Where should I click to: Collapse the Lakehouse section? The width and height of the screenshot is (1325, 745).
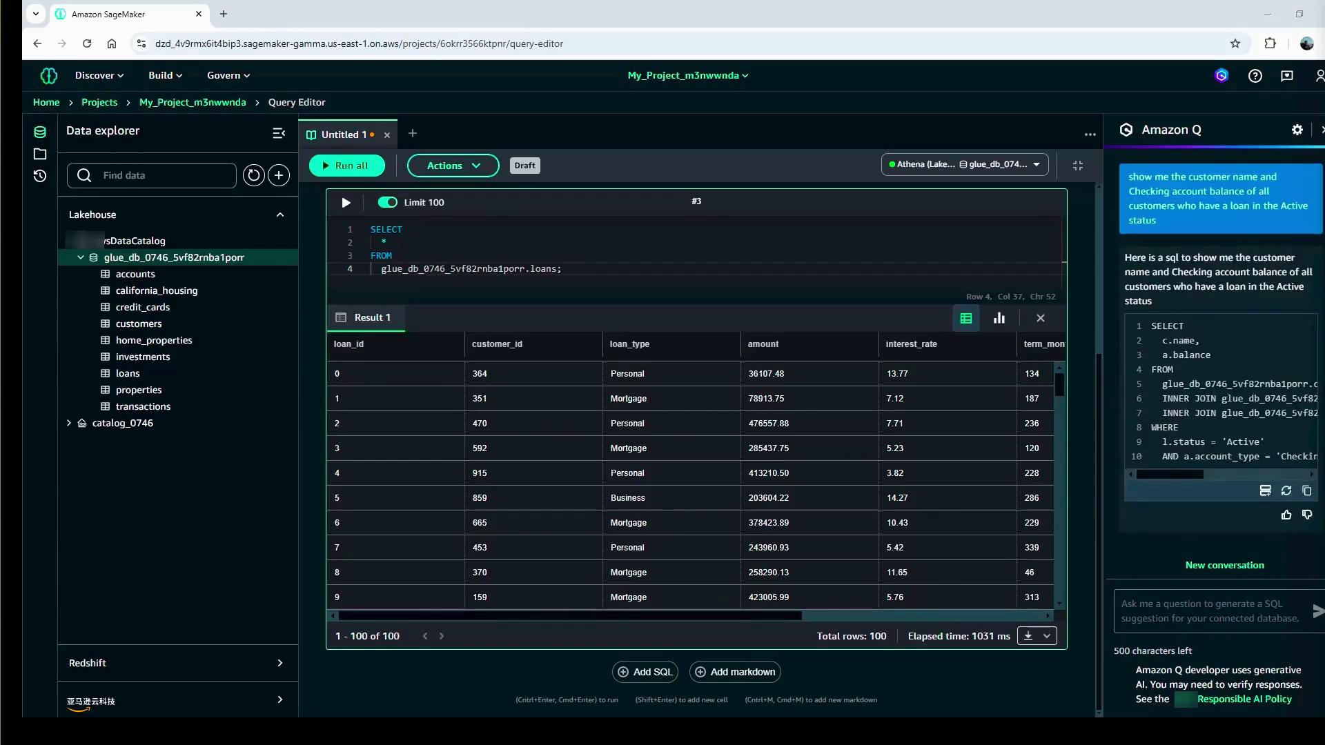(x=280, y=215)
